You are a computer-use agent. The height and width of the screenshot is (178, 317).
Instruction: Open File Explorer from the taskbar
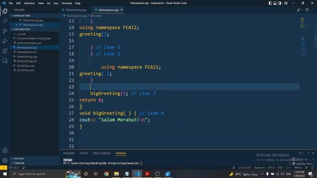click(116, 174)
